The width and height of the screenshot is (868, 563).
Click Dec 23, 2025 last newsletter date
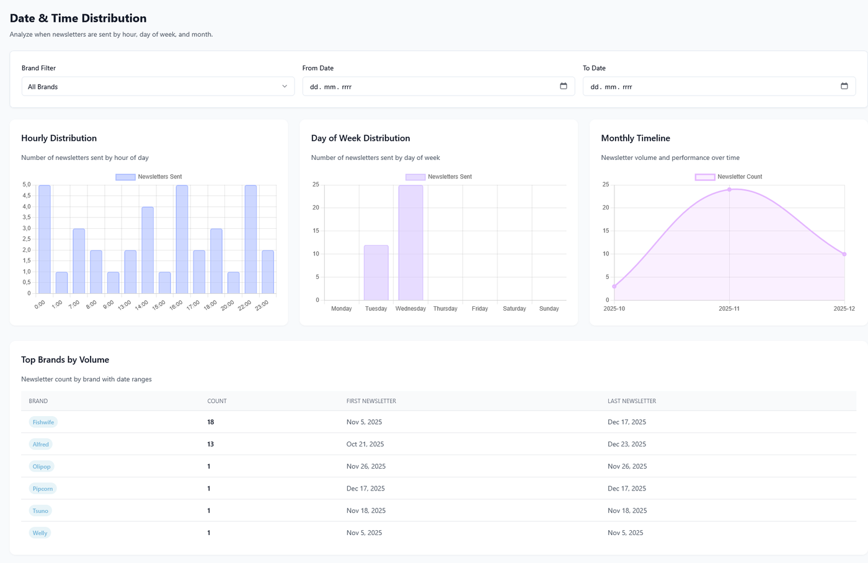[627, 445]
